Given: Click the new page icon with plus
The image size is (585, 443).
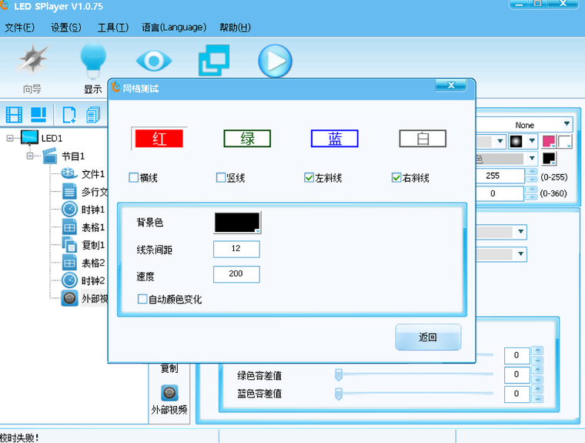Looking at the screenshot, I should pos(69,115).
